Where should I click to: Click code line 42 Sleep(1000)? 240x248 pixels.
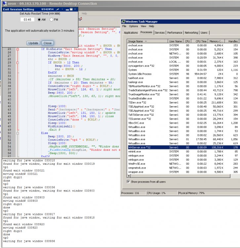(57, 106)
